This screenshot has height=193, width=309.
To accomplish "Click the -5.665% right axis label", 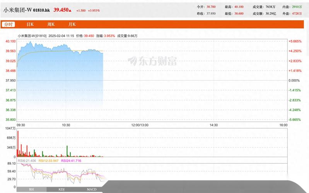I will tap(295, 120).
